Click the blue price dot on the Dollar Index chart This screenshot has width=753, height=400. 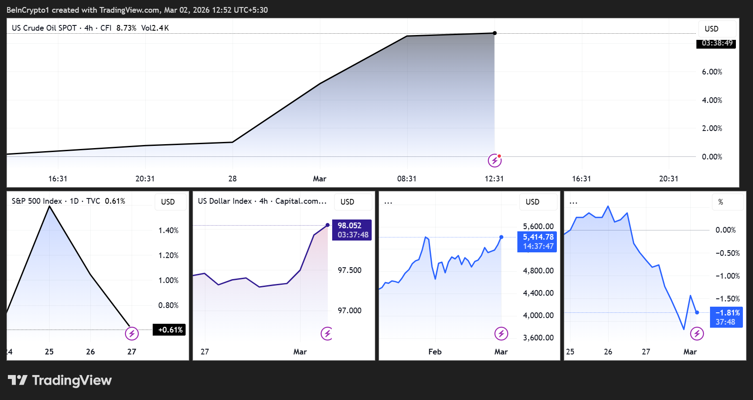click(x=328, y=225)
